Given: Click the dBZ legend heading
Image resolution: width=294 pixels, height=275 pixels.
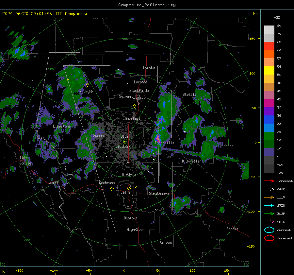Looking at the screenshot, I should 277,17.
